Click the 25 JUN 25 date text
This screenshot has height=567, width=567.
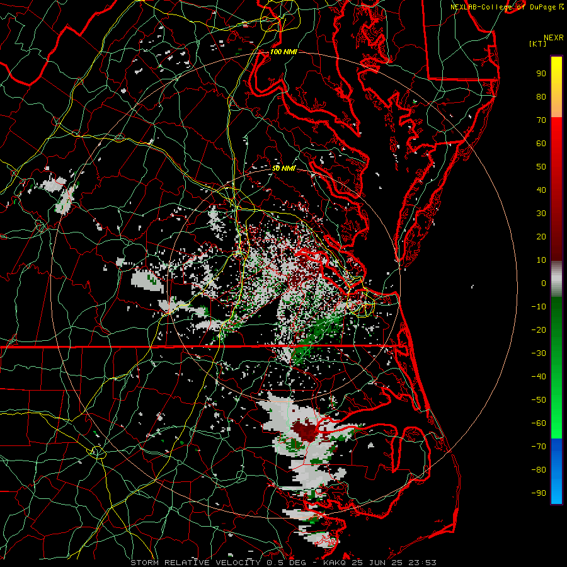(x=377, y=563)
